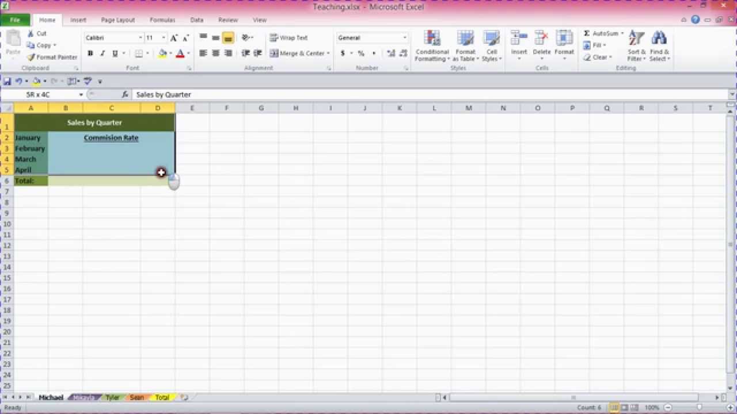This screenshot has width=737, height=414.
Task: Decrease indent
Action: coord(245,53)
